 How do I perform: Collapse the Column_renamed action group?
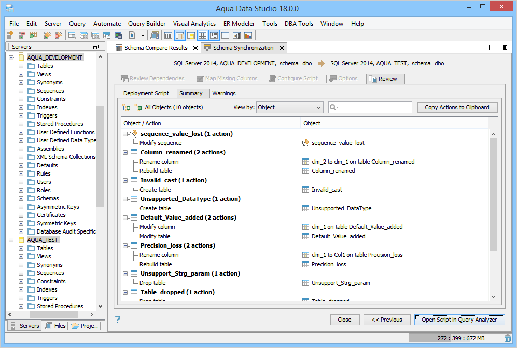[125, 152]
